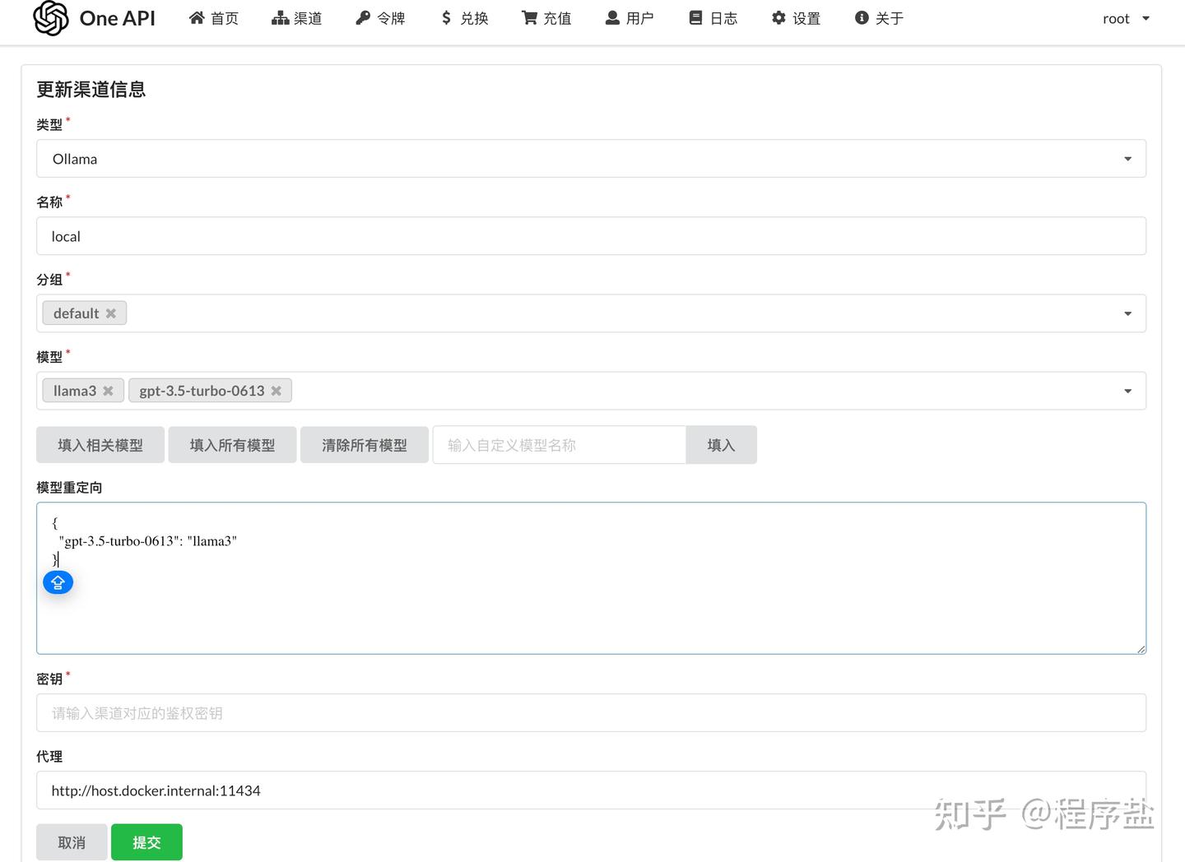Screen dimensions: 1185x862
Task: Navigate to 首页 in the top menu
Action: coord(213,17)
